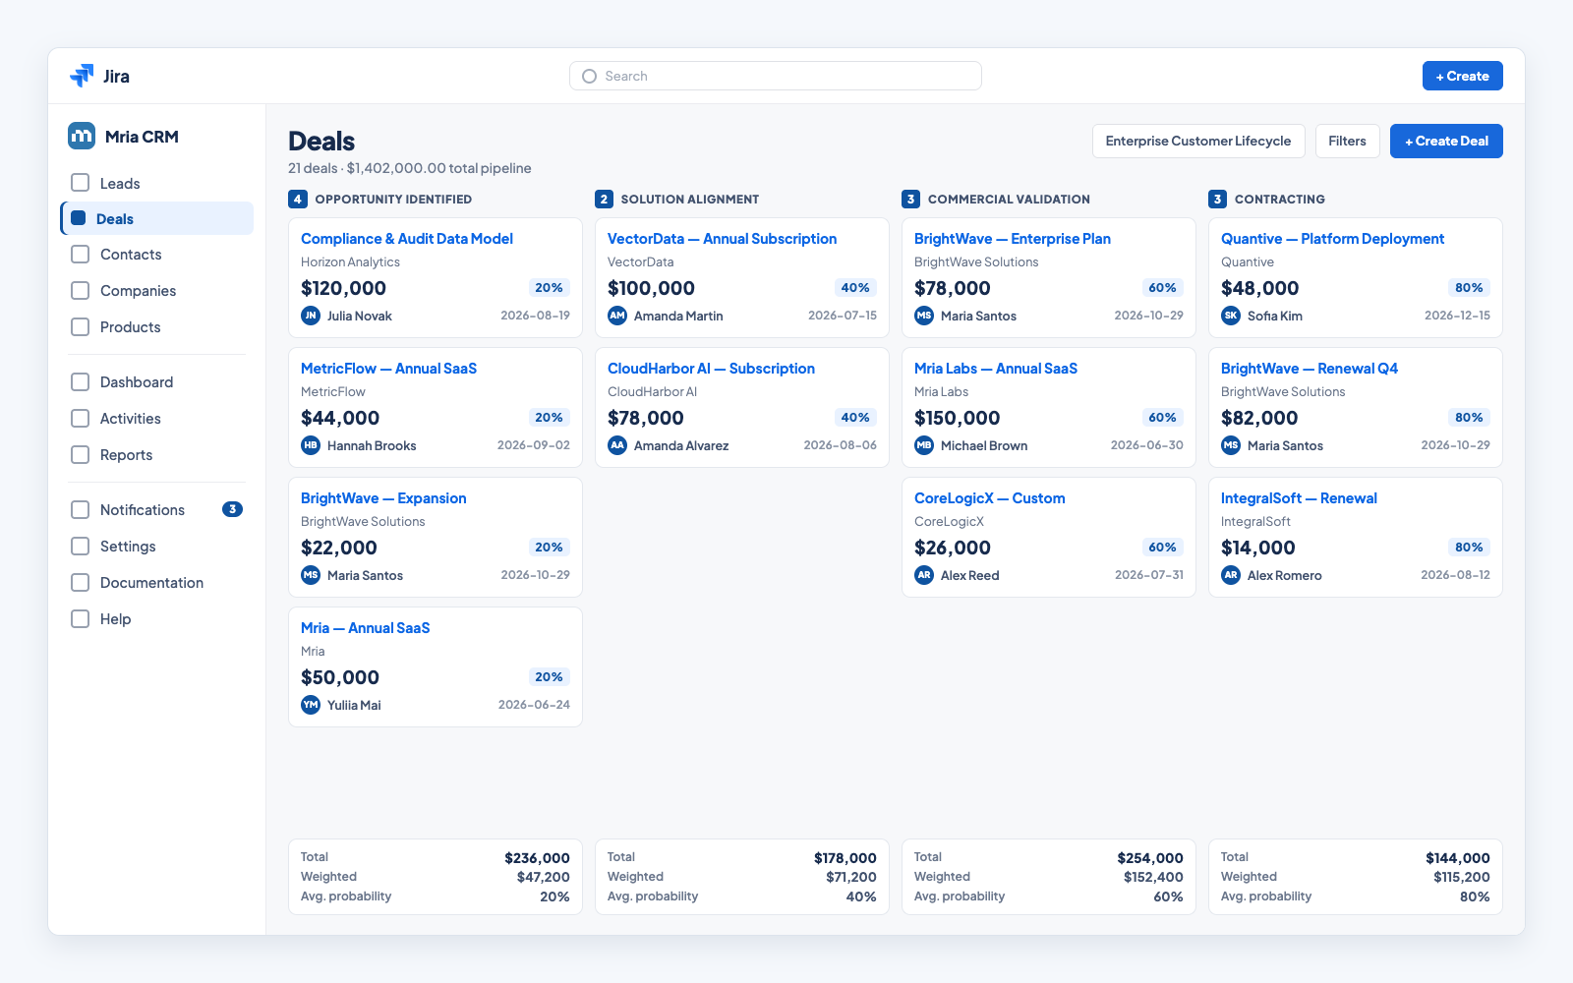
Task: Click the Commercial Validation column header
Action: [x=1009, y=199]
